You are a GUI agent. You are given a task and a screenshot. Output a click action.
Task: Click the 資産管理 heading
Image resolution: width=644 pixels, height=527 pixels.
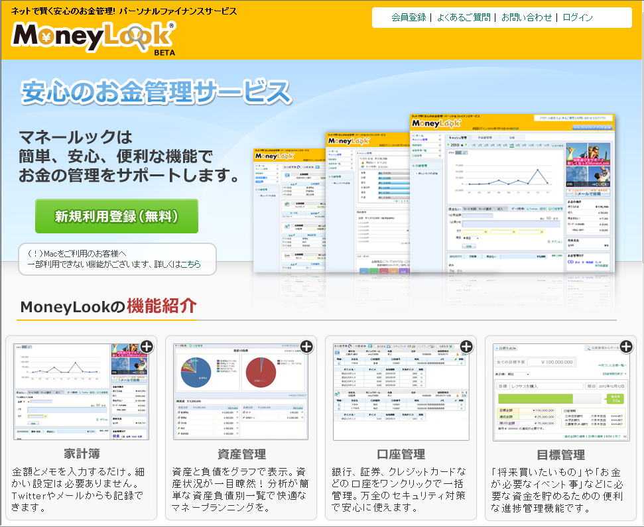tap(241, 454)
